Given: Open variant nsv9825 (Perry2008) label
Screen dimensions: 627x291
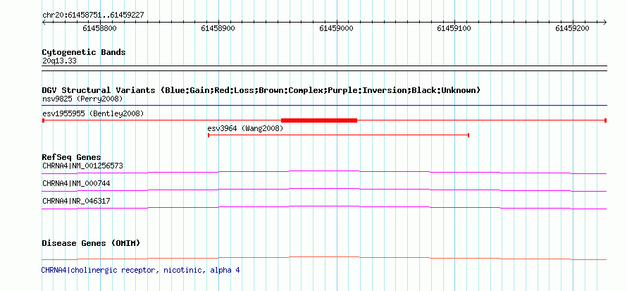Looking at the screenshot, I should [x=82, y=99].
